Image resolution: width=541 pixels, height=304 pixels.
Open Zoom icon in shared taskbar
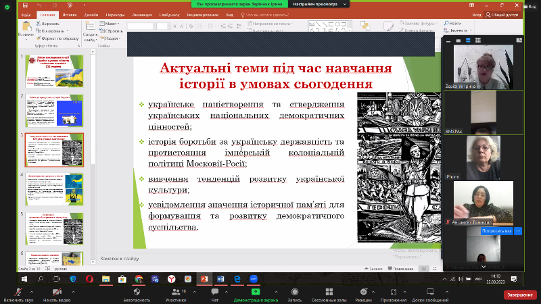254,279
